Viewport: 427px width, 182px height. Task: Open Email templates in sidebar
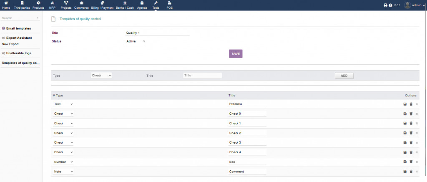(x=18, y=28)
